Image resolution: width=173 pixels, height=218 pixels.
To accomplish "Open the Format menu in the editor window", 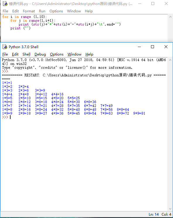I will 29,11.
